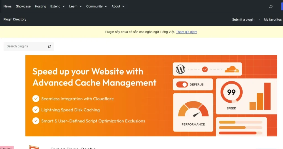
Task: Click 'Lightning Speed Disk Caching' text
Action: point(70,110)
